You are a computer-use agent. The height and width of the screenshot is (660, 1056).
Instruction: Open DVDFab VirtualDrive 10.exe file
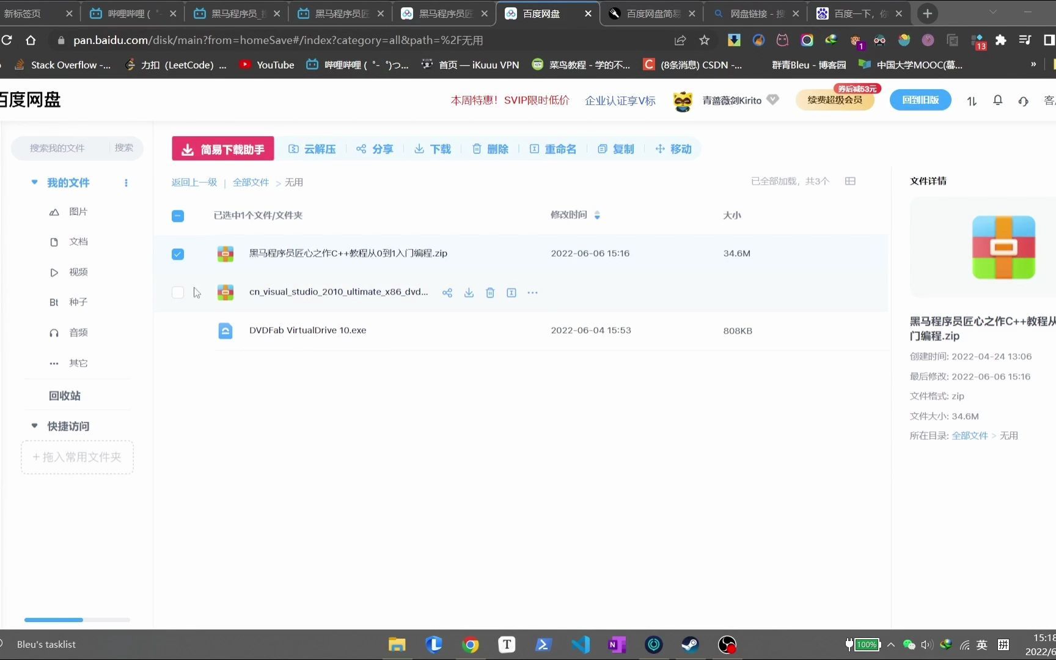coord(307,331)
